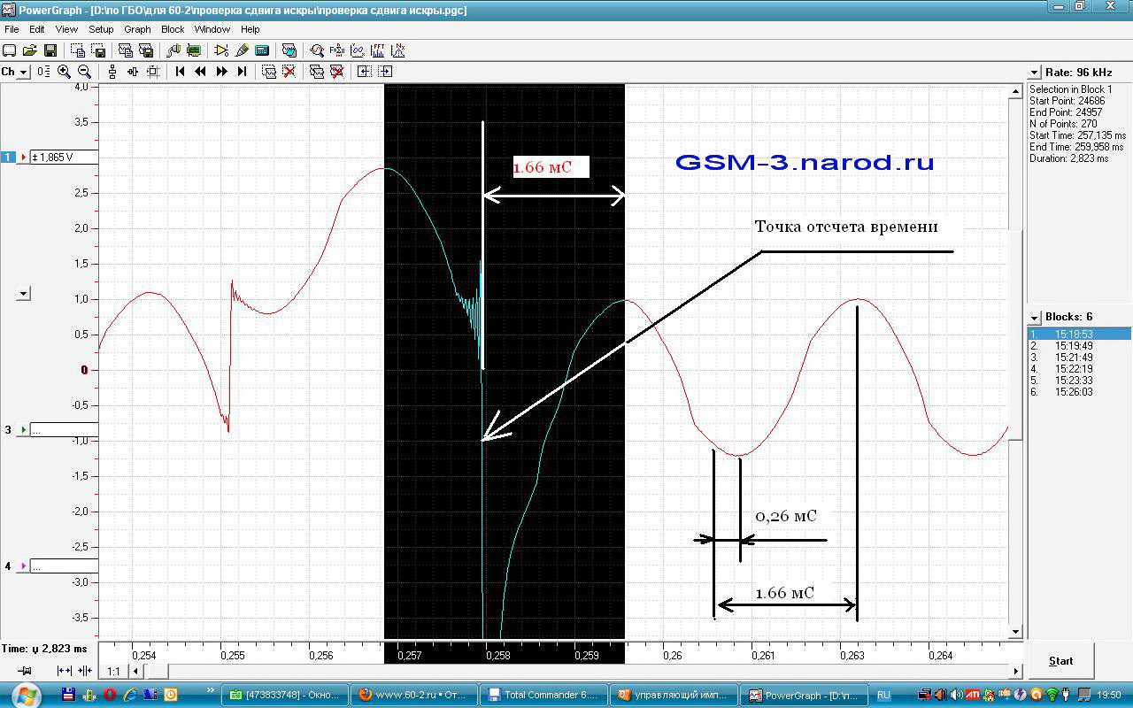Expand the Rate 96 kHz dropdown
This screenshot has height=708, width=1133.
[x=1034, y=72]
